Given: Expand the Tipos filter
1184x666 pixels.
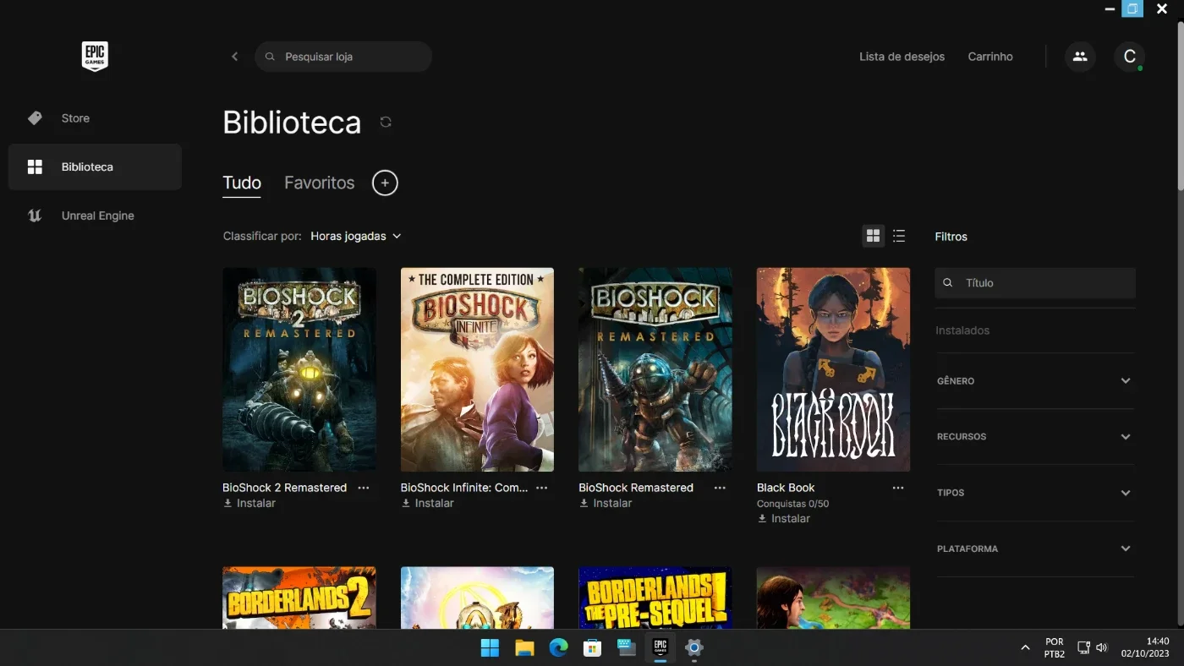Looking at the screenshot, I should click(1035, 493).
